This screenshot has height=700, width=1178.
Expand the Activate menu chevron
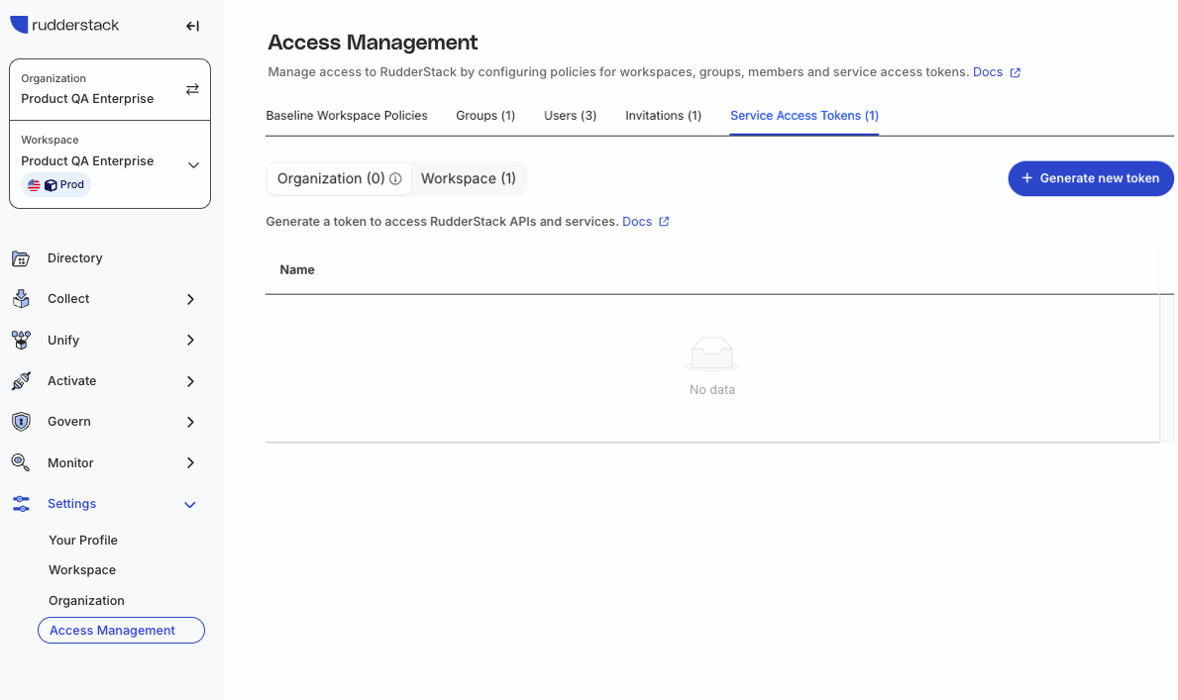pos(190,381)
